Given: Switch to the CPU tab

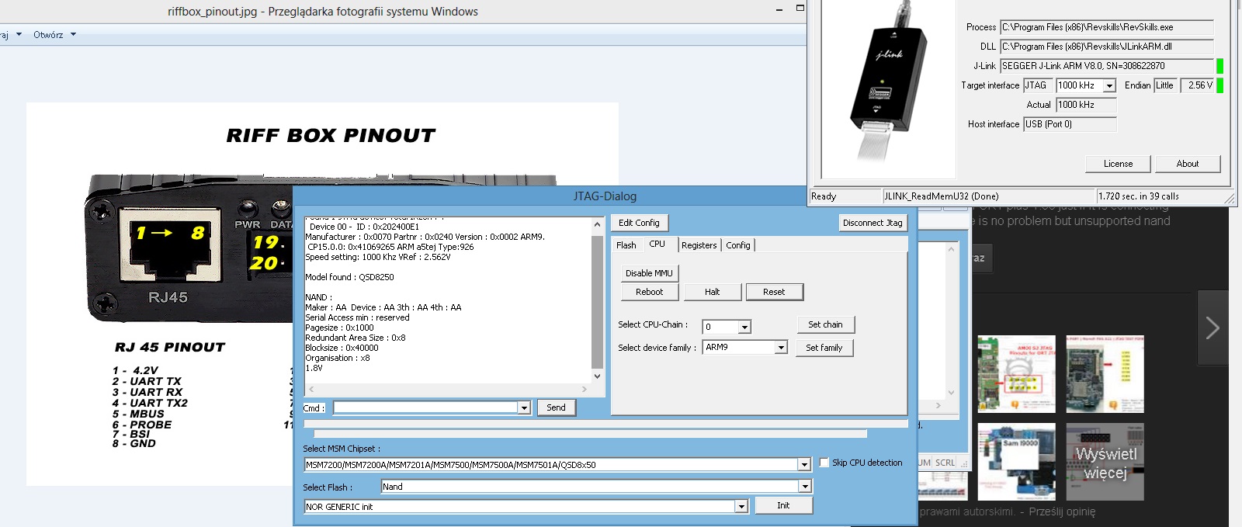Looking at the screenshot, I should pyautogui.click(x=657, y=244).
